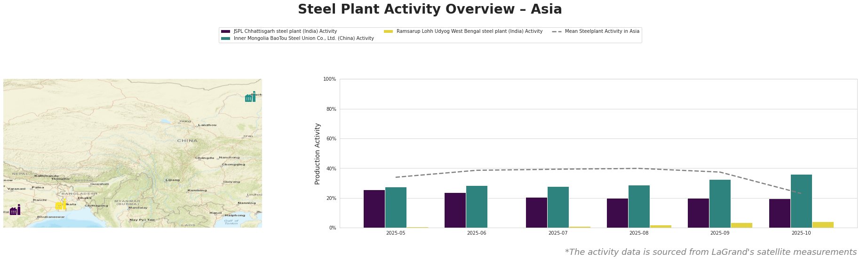Select the Ramsarup Lohh Udyog legend label
This screenshot has width=860, height=260.
(469, 31)
